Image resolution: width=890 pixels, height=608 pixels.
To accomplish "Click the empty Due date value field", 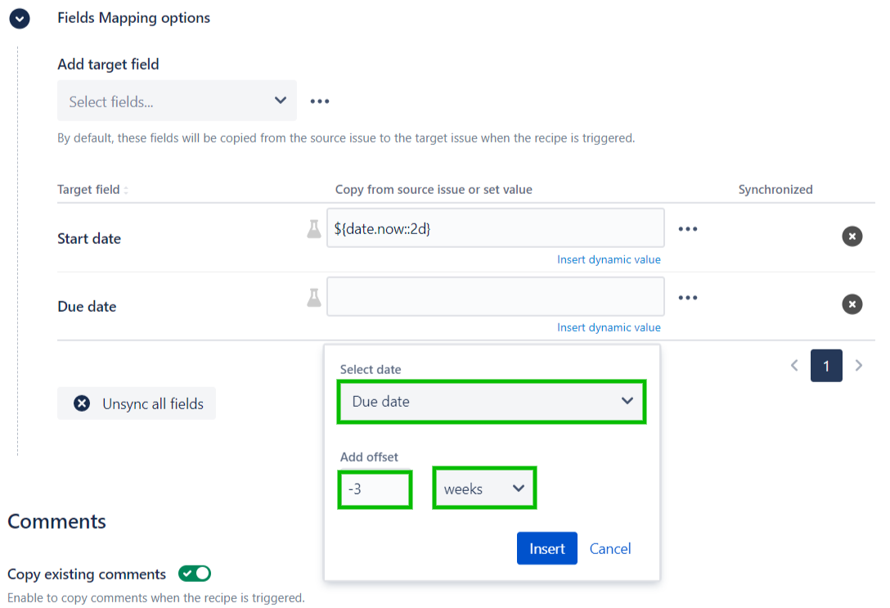I will click(x=495, y=296).
